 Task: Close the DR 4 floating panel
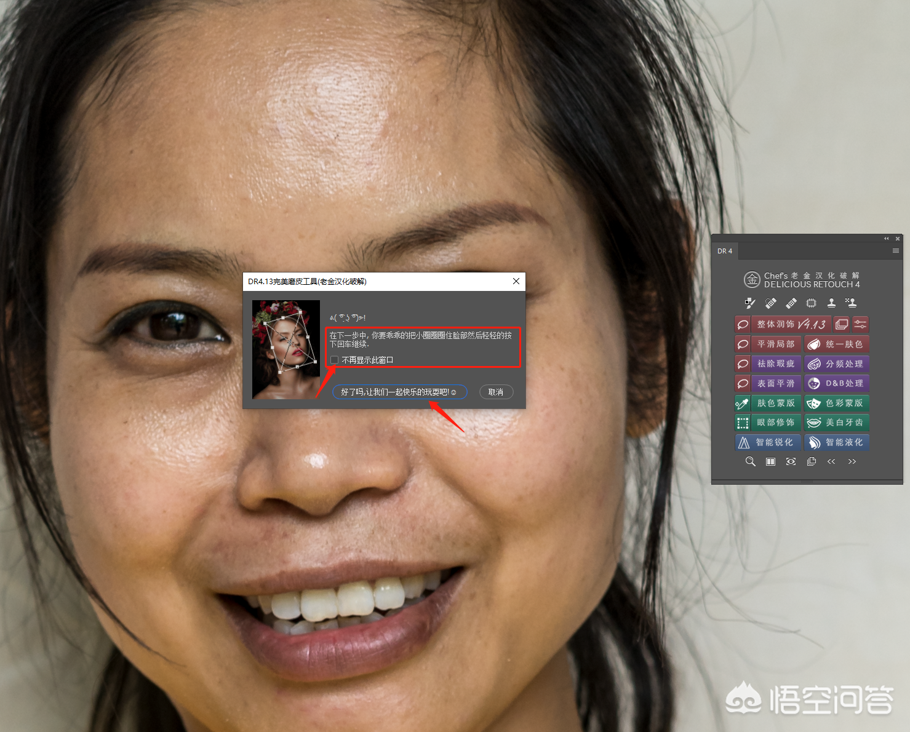coord(898,239)
